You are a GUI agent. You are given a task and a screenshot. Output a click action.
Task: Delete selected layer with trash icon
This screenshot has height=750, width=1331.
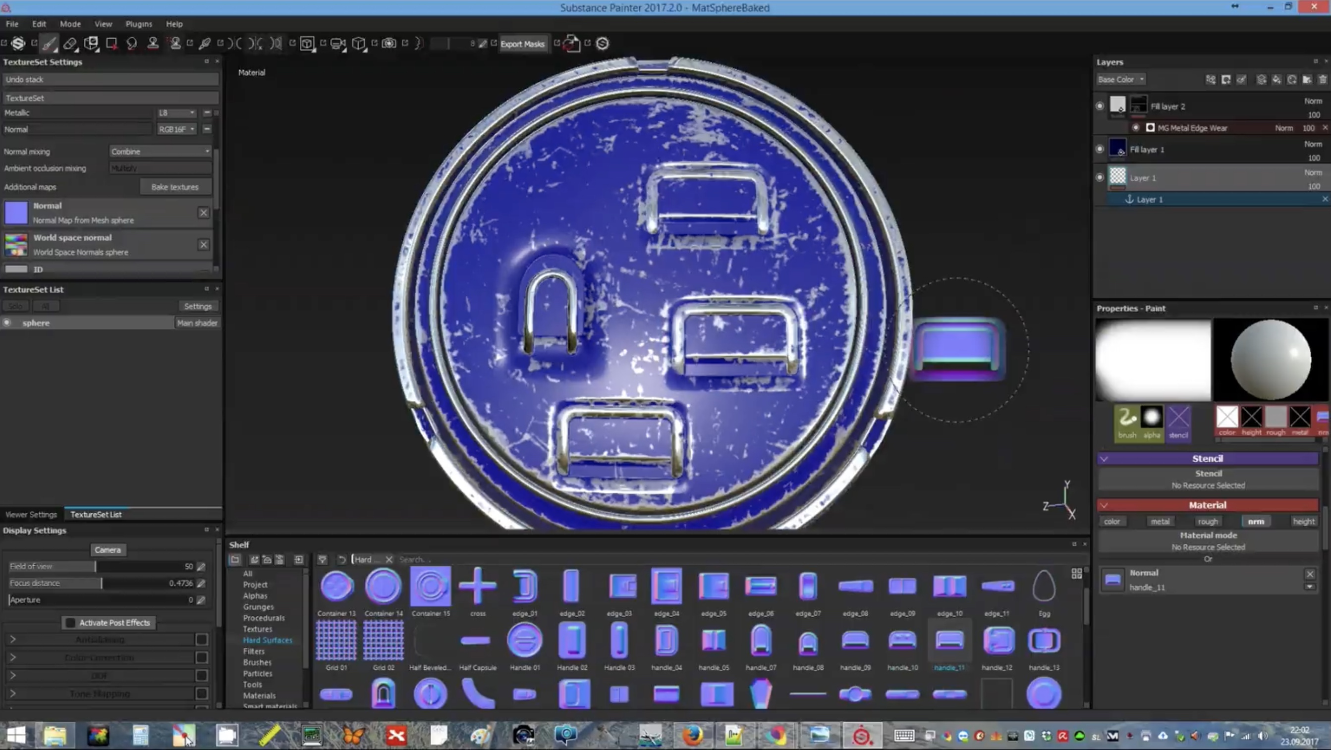click(x=1323, y=80)
